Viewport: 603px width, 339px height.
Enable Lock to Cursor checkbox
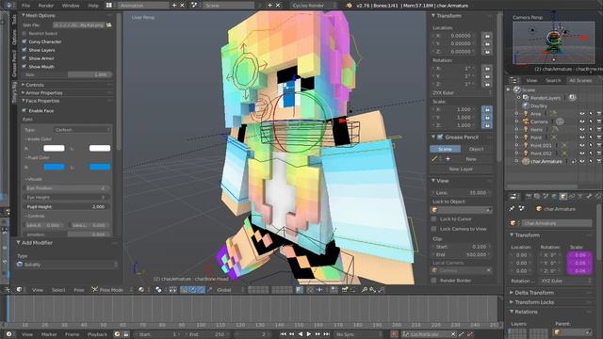(x=434, y=219)
